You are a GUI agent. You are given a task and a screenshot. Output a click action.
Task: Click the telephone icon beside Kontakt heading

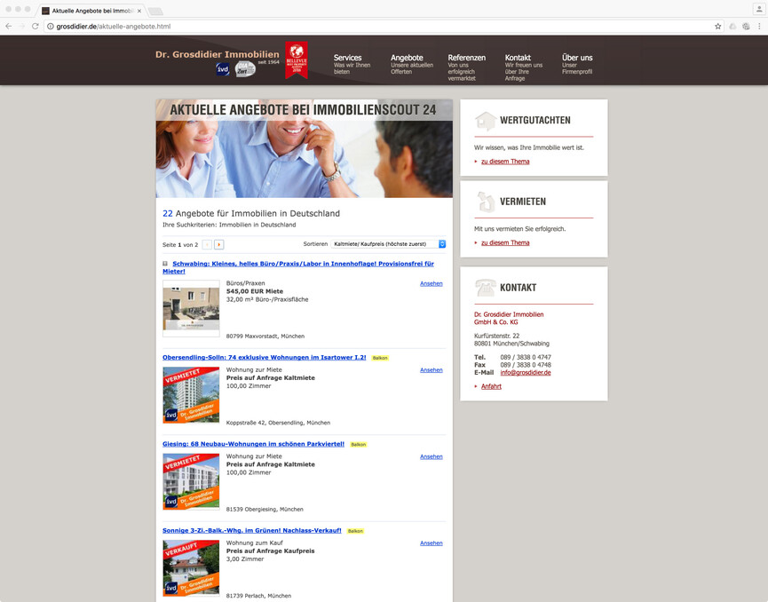click(485, 288)
